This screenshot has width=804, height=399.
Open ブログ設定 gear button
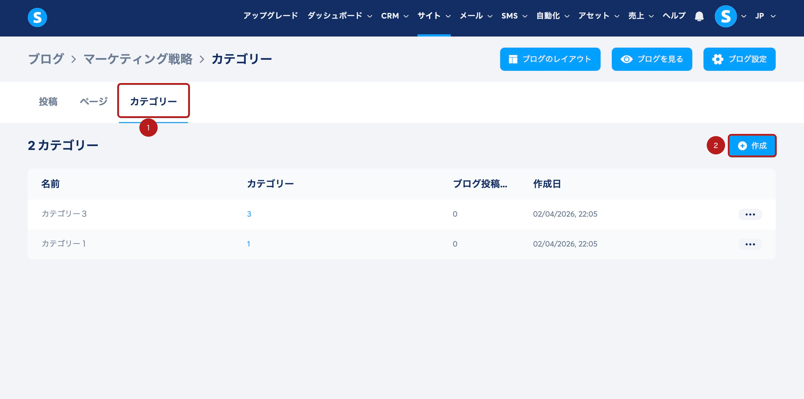(739, 59)
